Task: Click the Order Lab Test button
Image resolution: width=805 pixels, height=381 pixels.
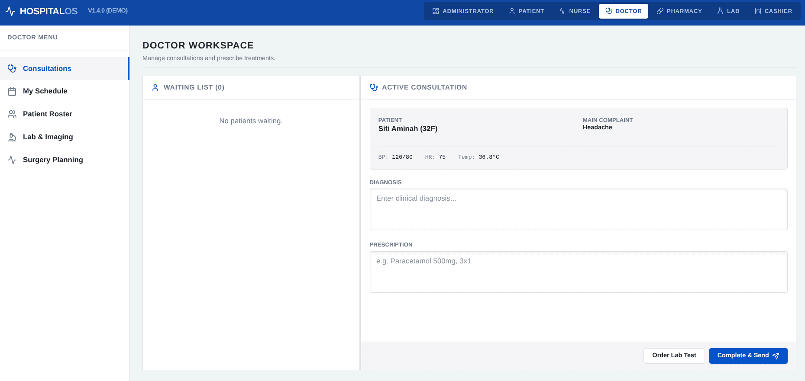Action: (674, 356)
